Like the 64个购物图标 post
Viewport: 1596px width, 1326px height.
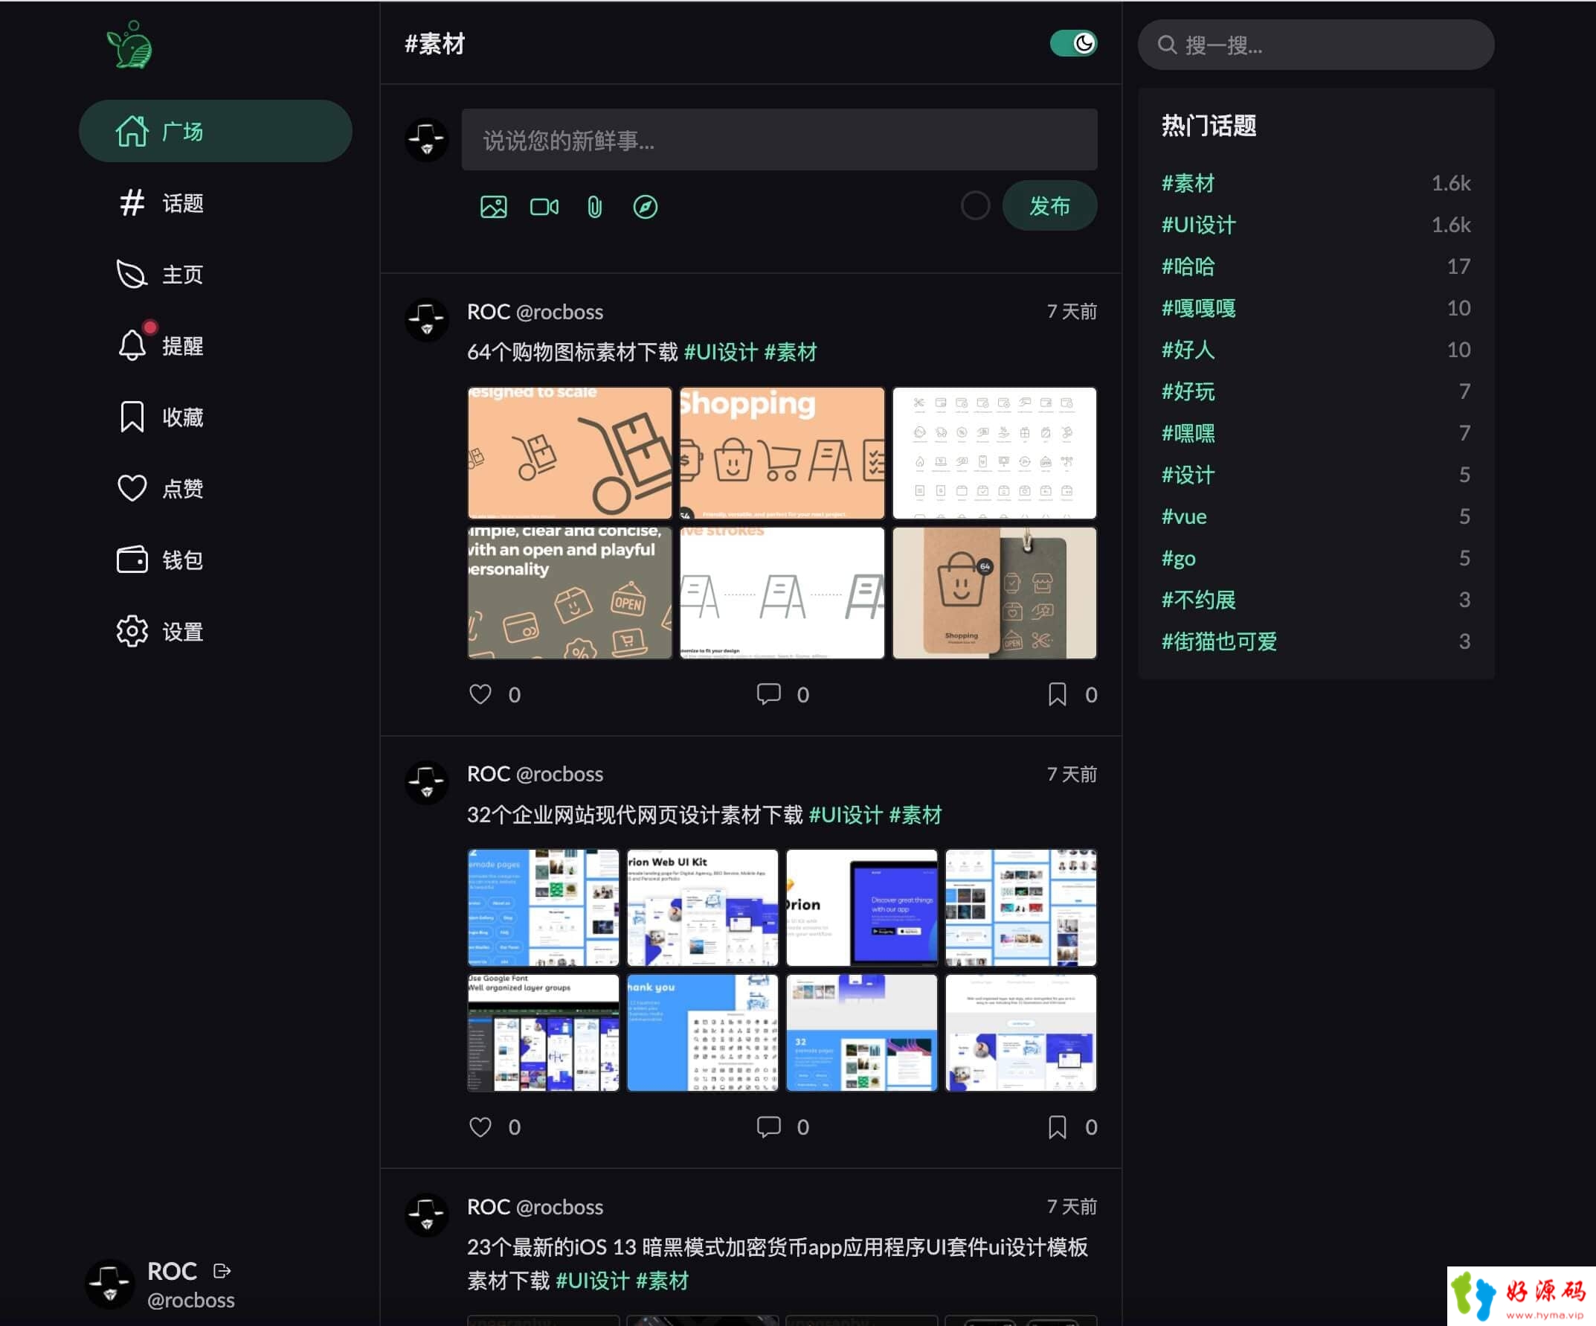point(480,694)
